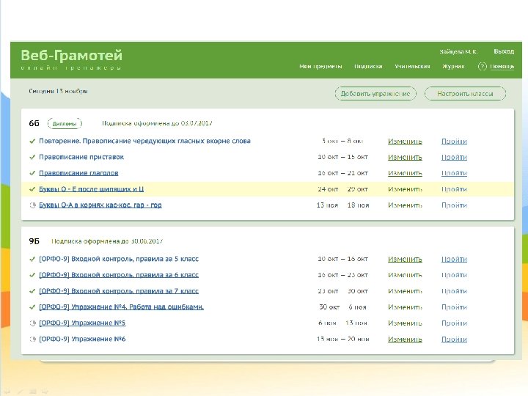Open Мои предметы menu item
Image resolution: width=528 pixels, height=396 pixels.
(320, 66)
